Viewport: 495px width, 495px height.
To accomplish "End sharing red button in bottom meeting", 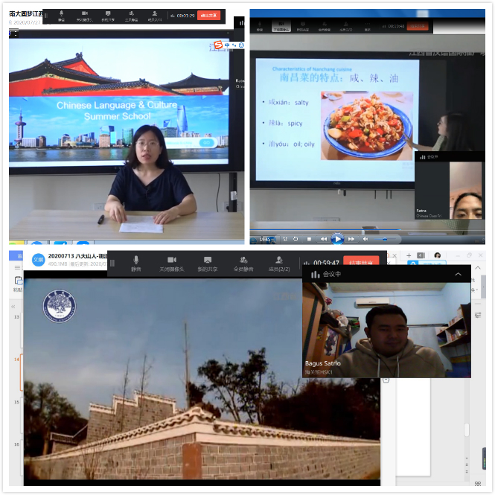I will pyautogui.click(x=361, y=261).
